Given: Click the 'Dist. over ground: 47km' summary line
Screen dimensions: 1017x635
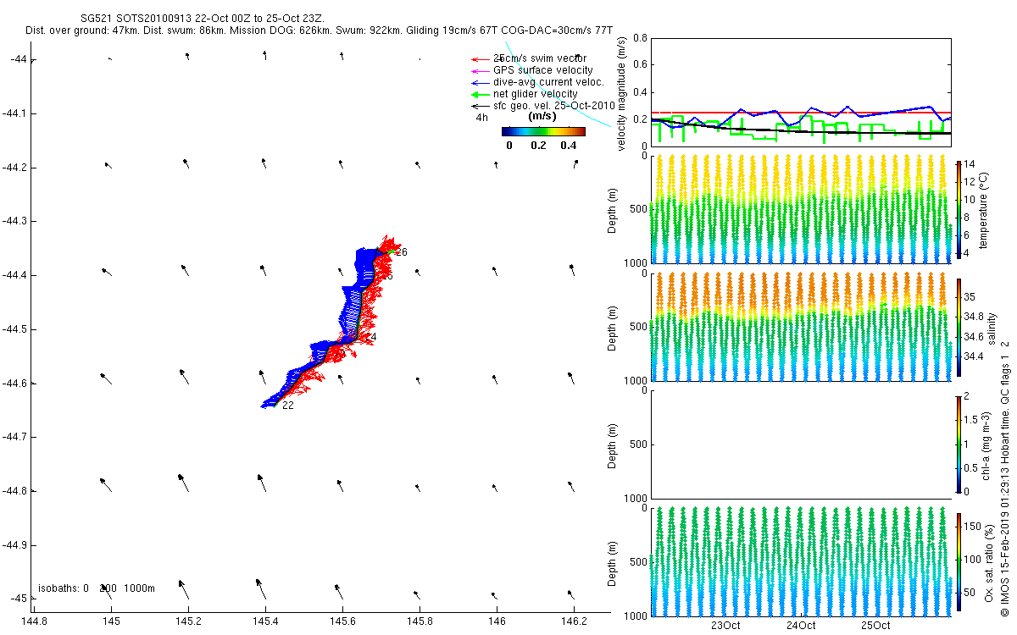Looking at the screenshot, I should (320, 30).
